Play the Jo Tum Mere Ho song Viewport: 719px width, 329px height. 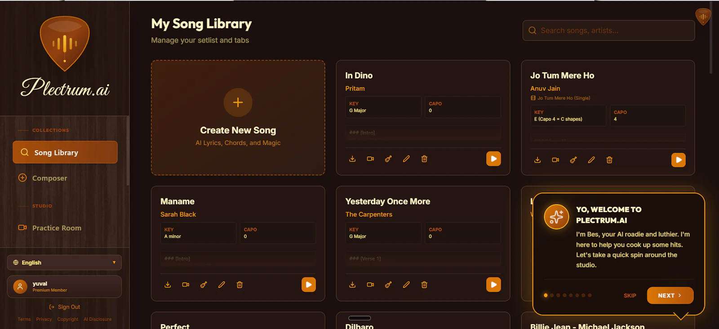click(679, 160)
